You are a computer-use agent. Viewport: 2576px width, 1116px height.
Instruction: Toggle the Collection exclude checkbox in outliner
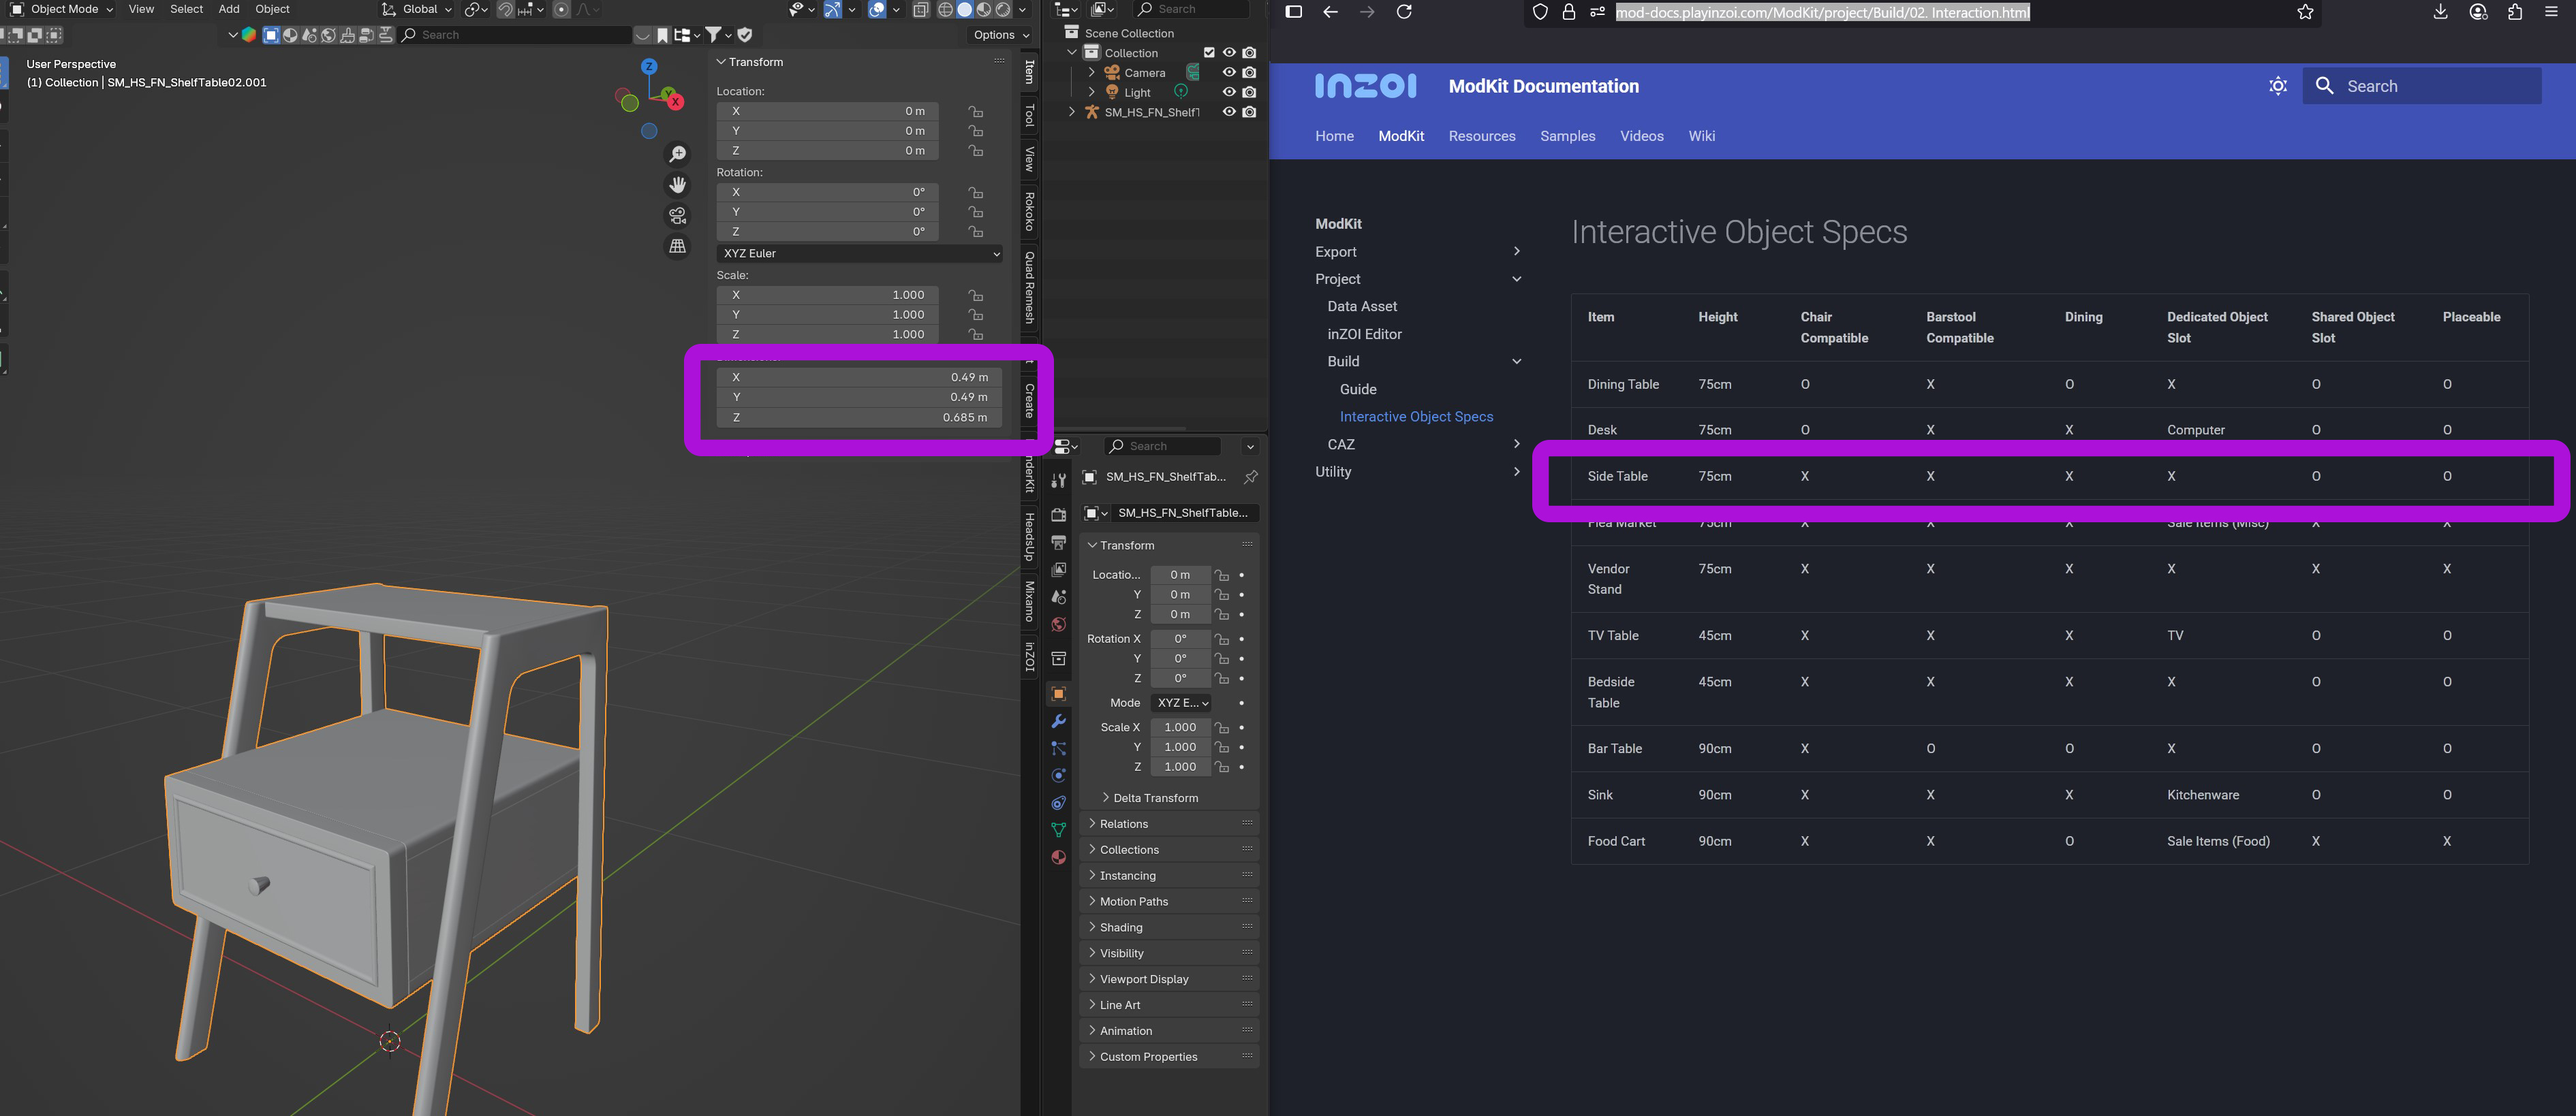pos(1209,53)
